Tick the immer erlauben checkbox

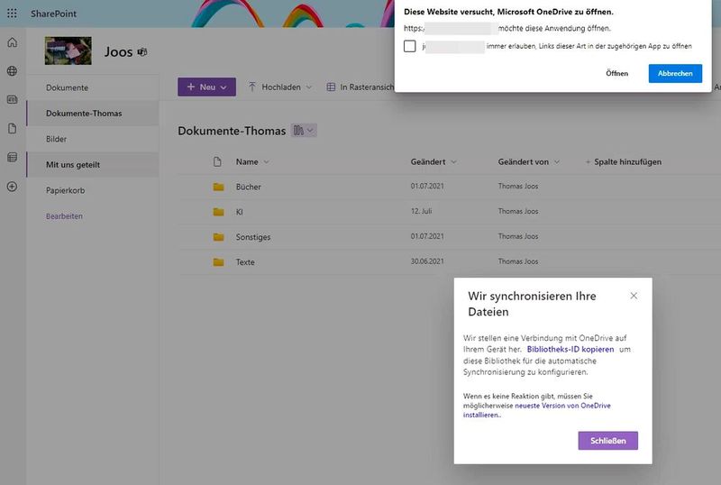point(410,46)
